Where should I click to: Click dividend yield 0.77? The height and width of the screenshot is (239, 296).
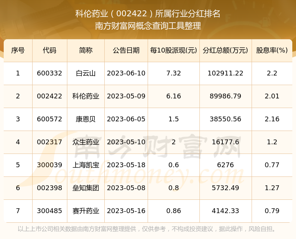[272, 165]
